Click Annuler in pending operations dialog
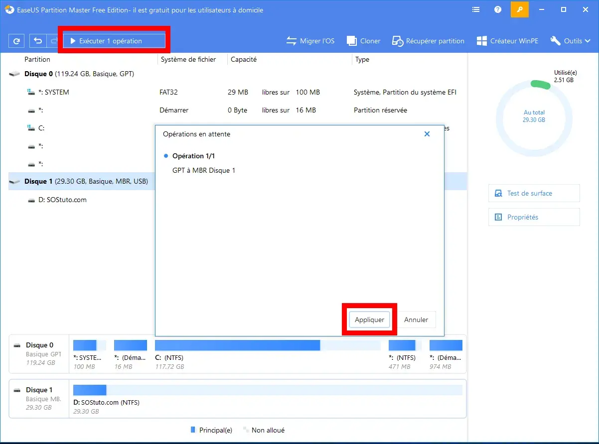599x444 pixels. [416, 320]
